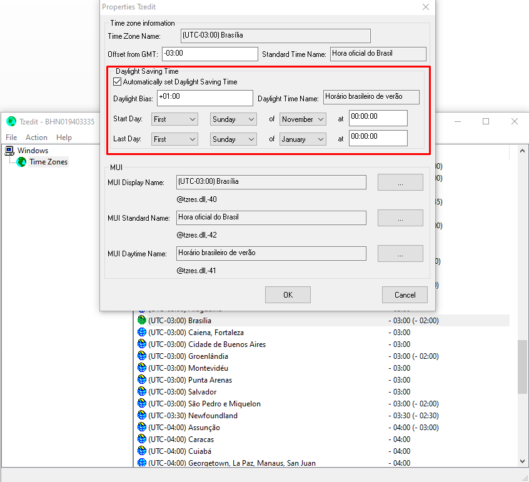Open Start Day week dropdown showing First

click(x=174, y=119)
